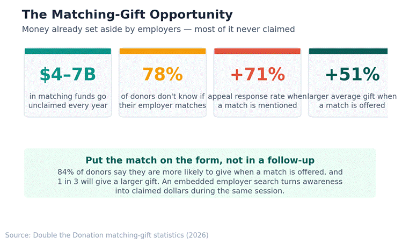Click the caption 'larger average gift when'

point(352,96)
